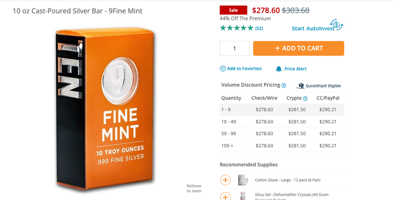Open the Cotton Glove Large 12 pack link
The image size is (393, 200).
[x=288, y=180]
